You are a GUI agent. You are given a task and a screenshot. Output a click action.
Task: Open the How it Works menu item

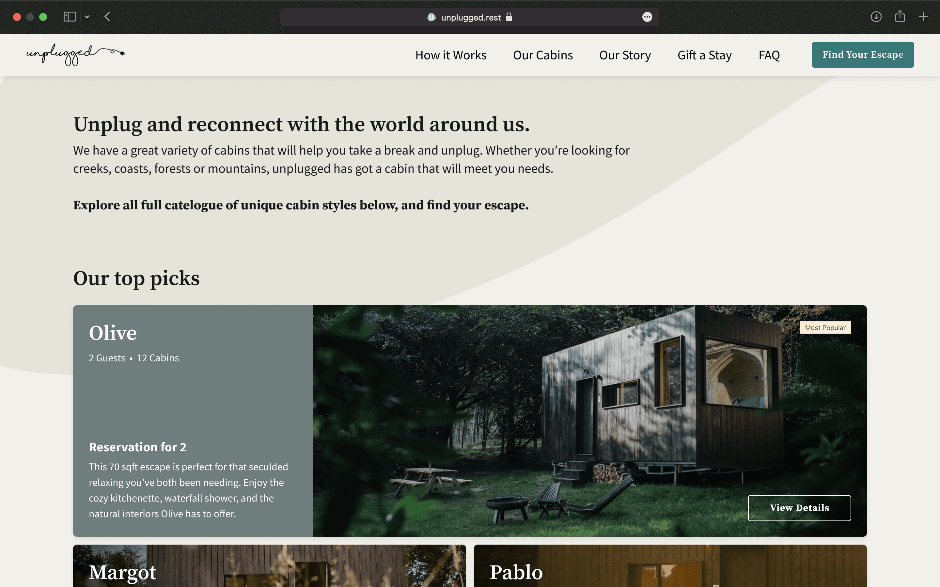point(450,55)
